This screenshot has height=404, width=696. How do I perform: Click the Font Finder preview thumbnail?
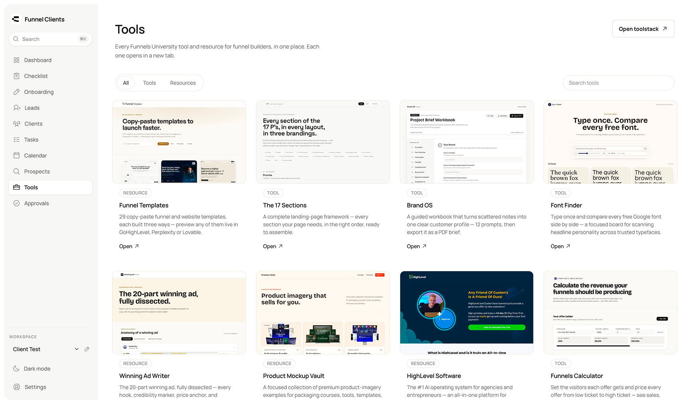(x=610, y=142)
